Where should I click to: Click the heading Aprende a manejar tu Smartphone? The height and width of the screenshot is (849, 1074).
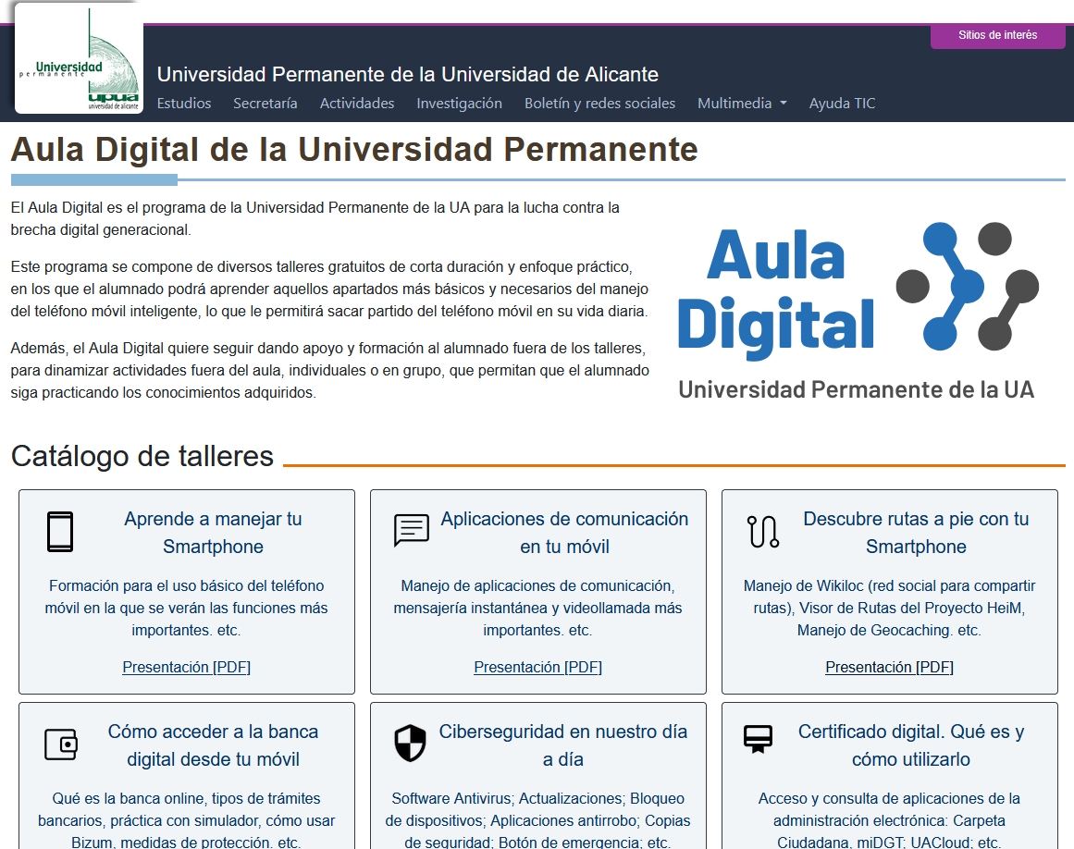click(213, 533)
